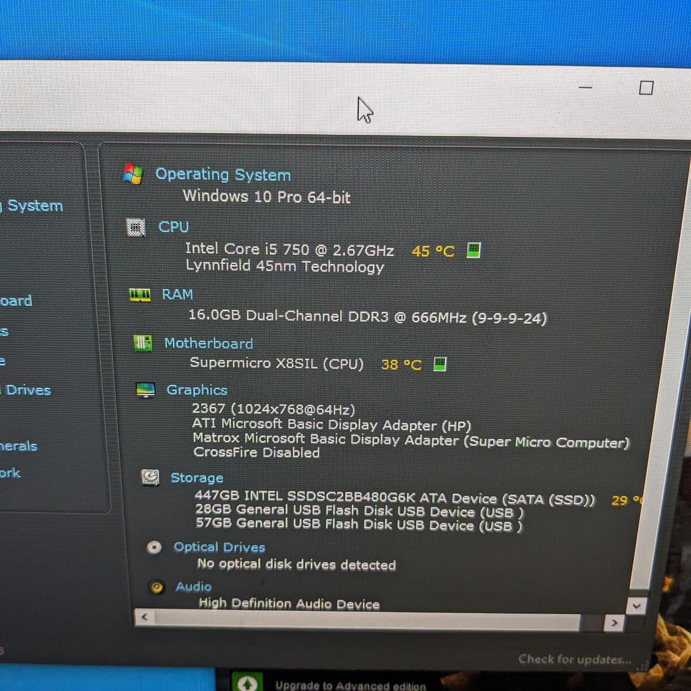Click the green sensor icon after 45 °C
691x691 pixels.
click(474, 250)
